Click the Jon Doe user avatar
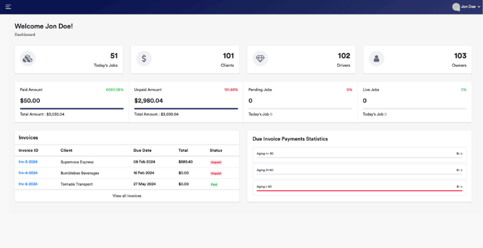The image size is (483, 248). coord(456,7)
